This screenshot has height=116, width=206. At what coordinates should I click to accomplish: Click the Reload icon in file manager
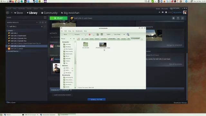pyautogui.click(x=94, y=34)
